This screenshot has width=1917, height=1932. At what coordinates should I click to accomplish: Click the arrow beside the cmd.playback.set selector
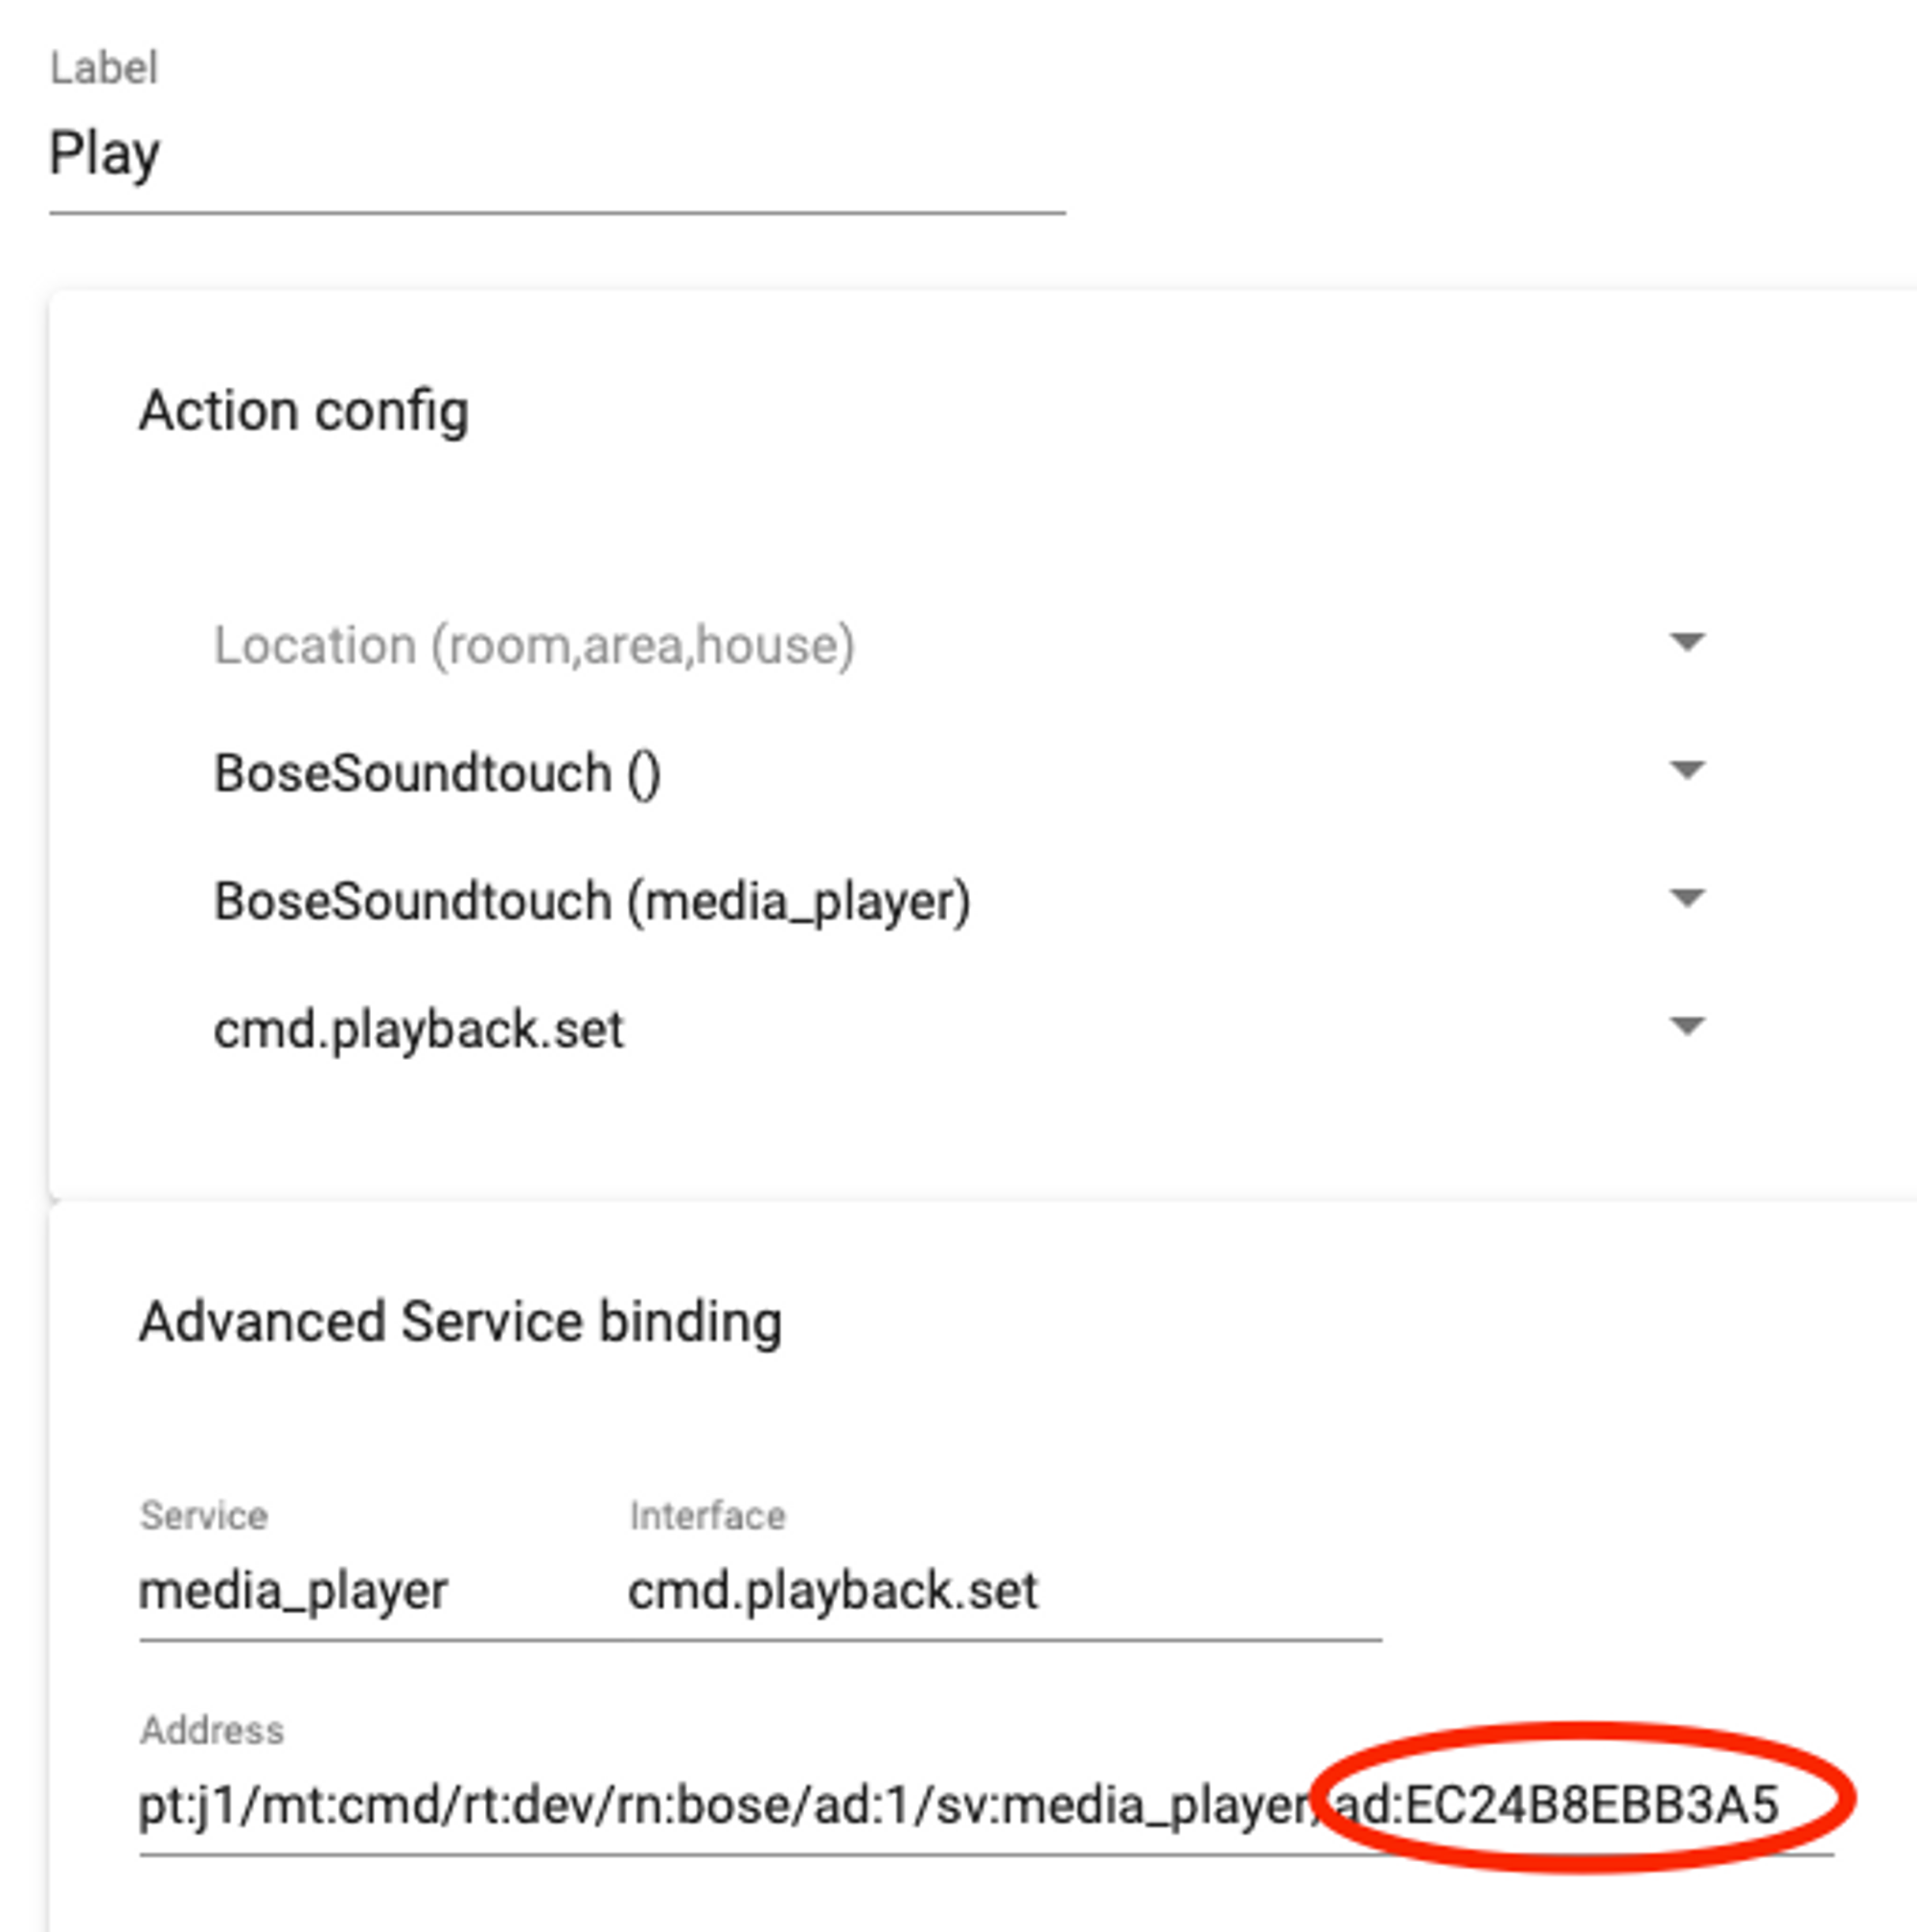pos(1687,1026)
